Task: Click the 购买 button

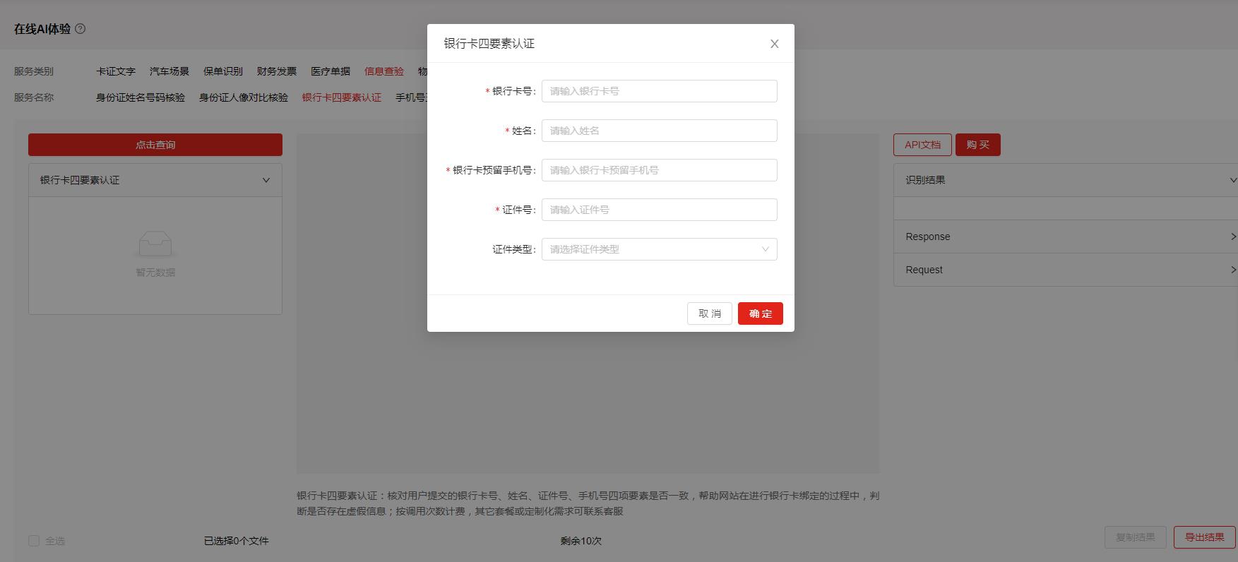Action: [977, 145]
